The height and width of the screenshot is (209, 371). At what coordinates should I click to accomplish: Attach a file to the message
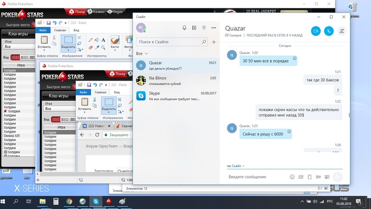[310, 177]
